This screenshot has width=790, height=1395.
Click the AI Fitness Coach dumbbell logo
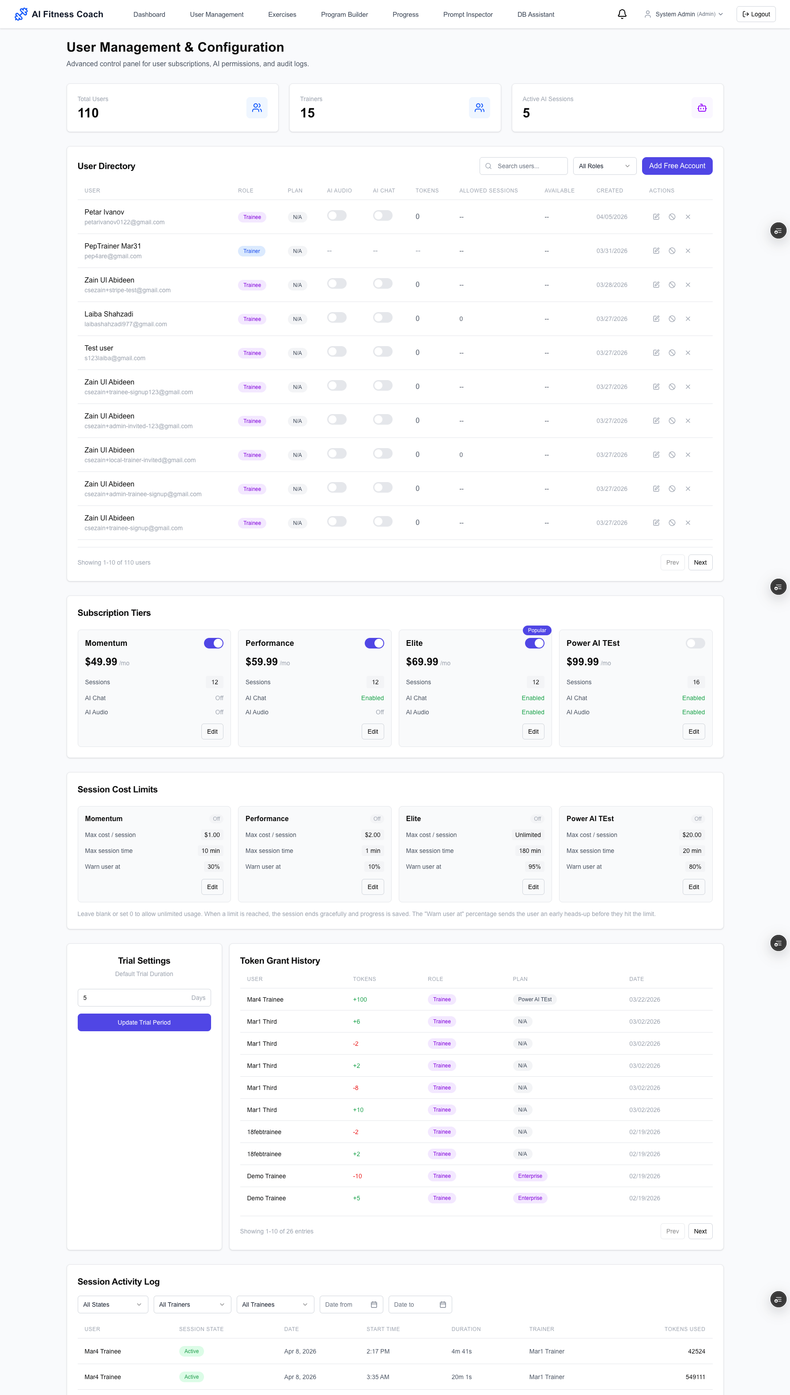[21, 14]
